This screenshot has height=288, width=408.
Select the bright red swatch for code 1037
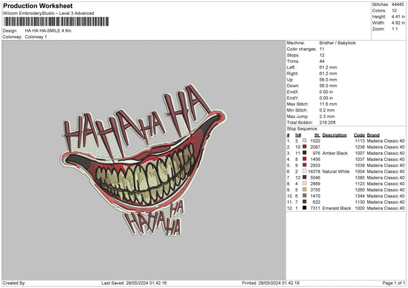pos(305,160)
